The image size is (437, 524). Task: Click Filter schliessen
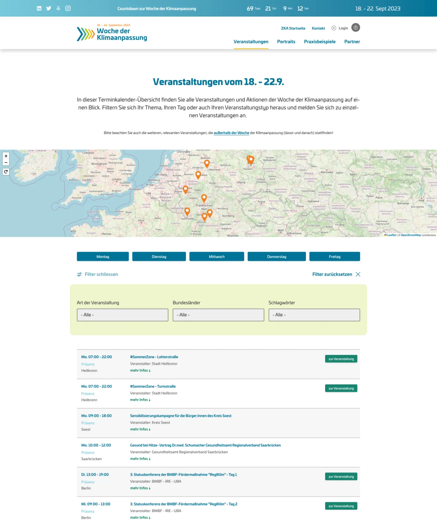pos(101,274)
